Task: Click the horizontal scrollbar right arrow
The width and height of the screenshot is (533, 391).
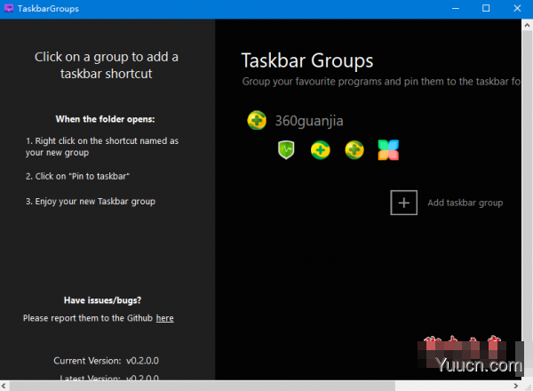Action: point(515,386)
